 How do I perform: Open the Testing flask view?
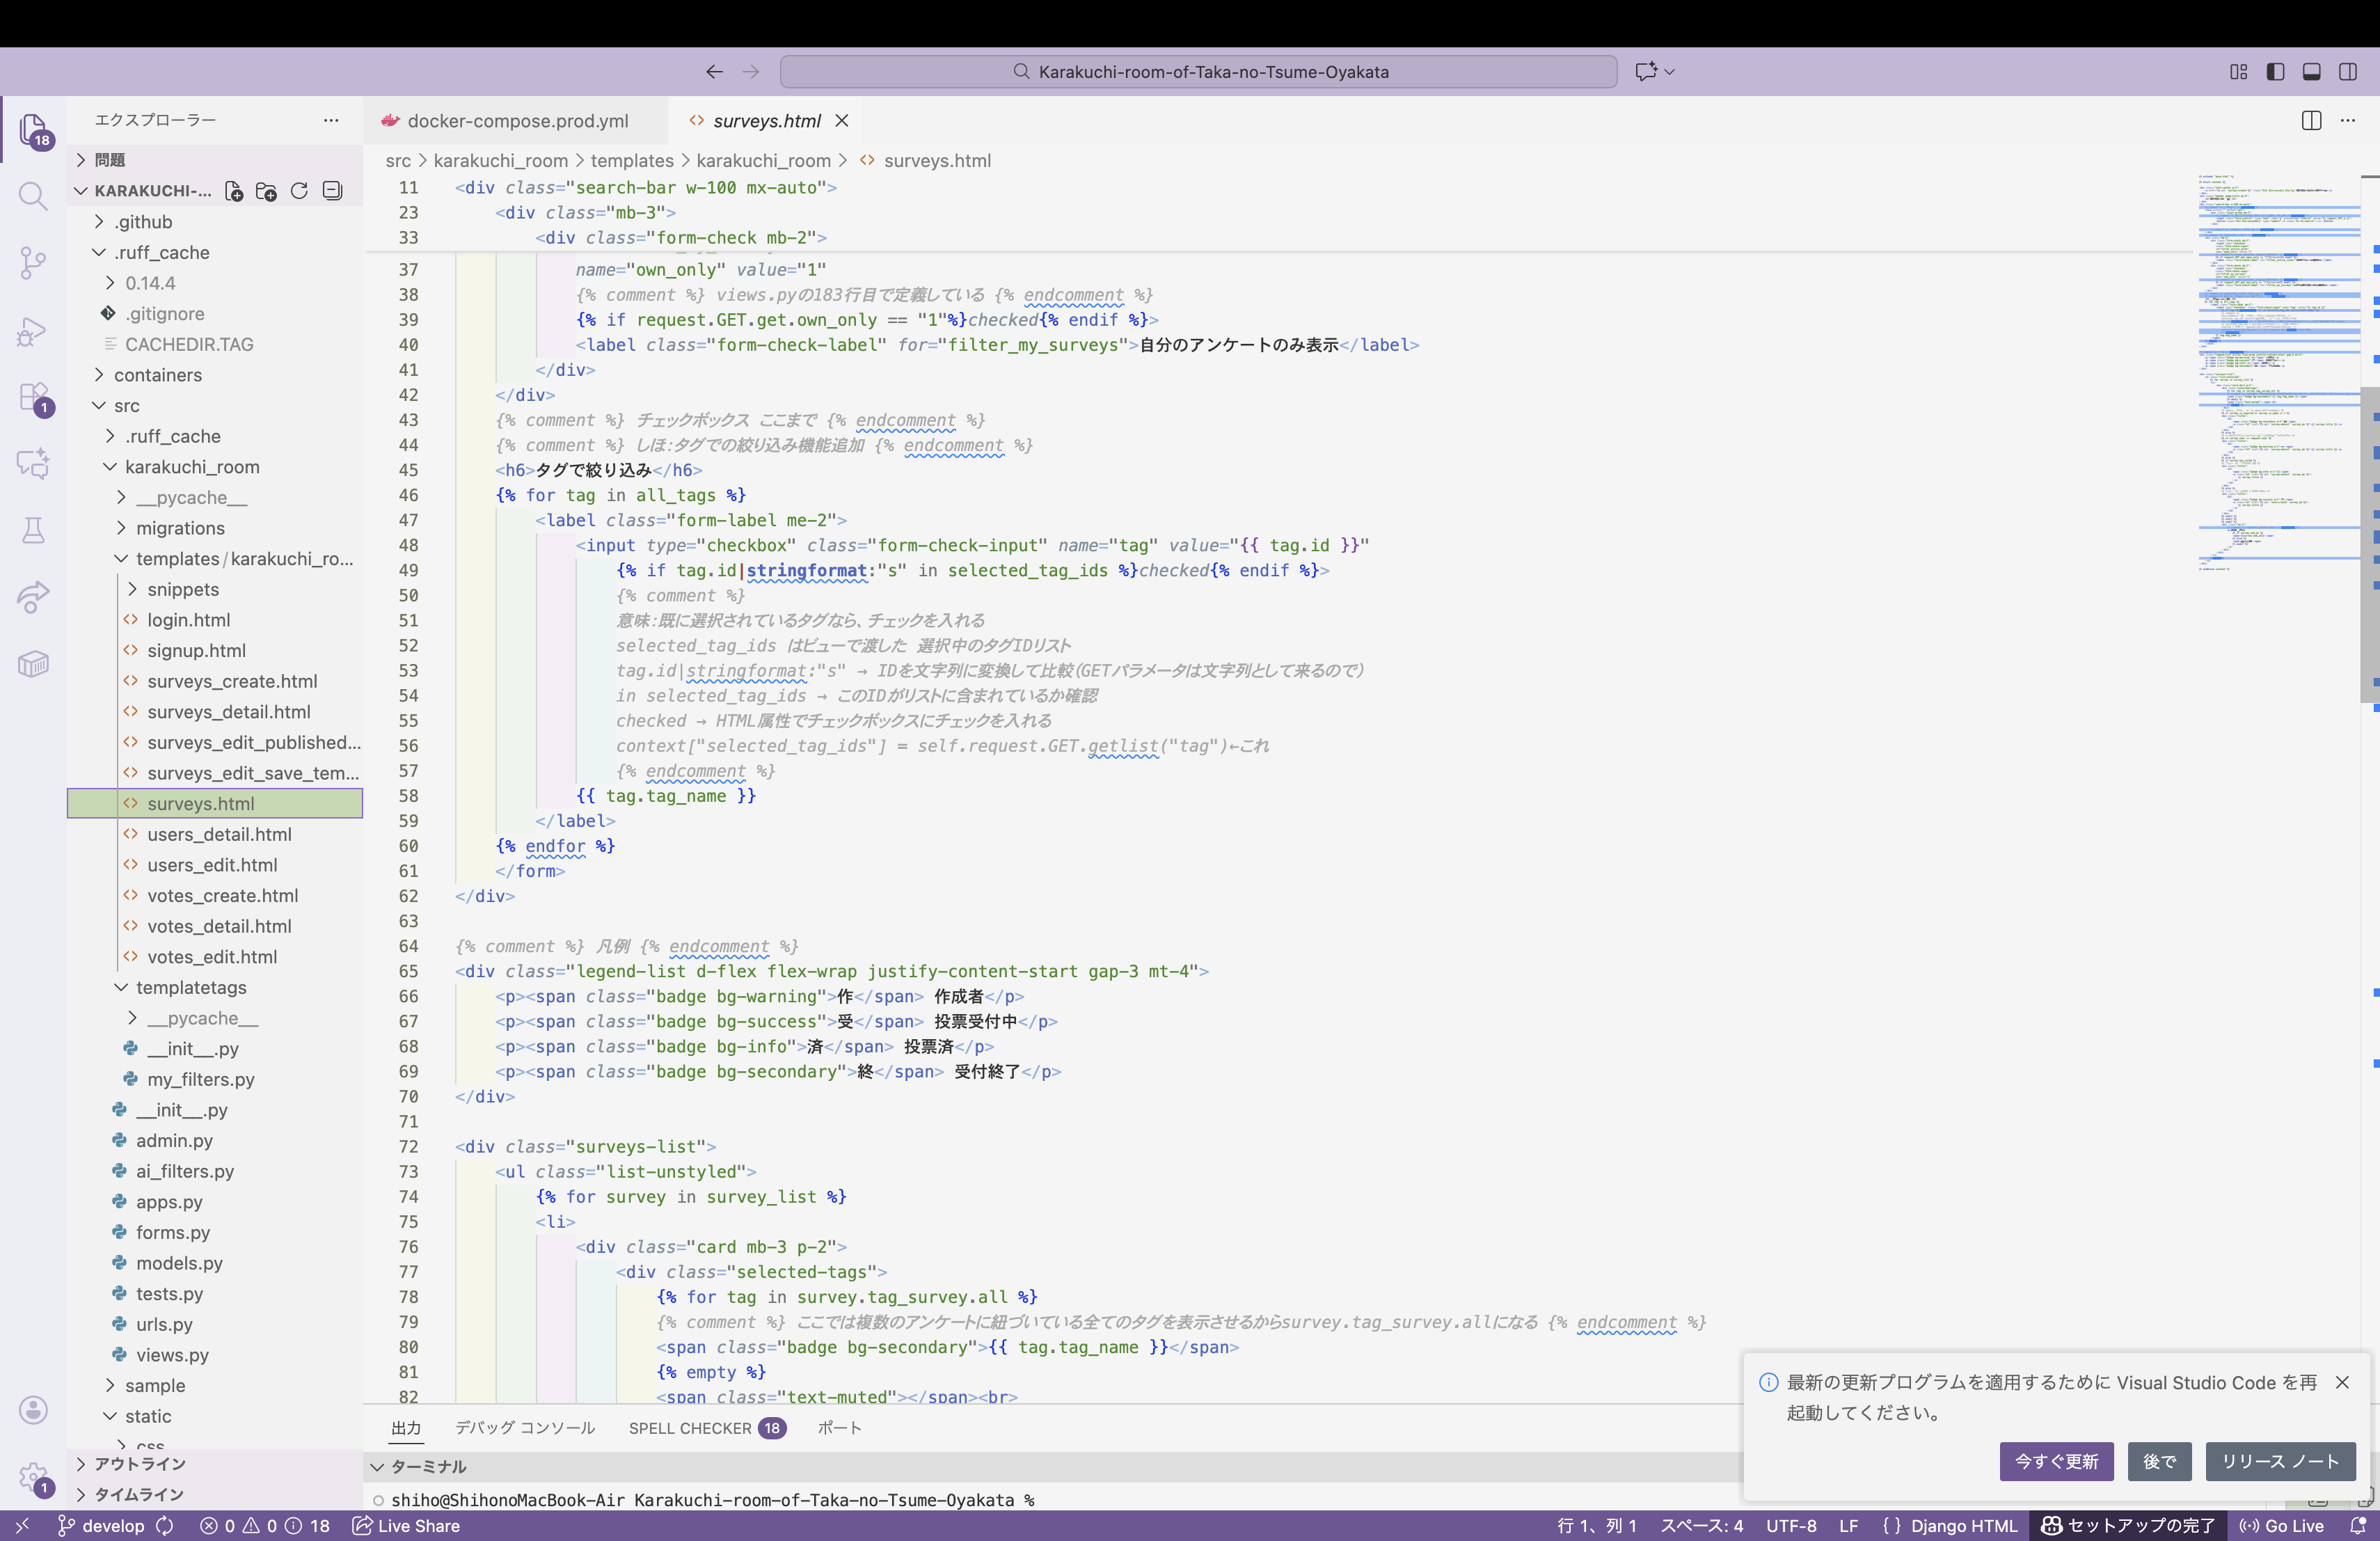pos(33,530)
